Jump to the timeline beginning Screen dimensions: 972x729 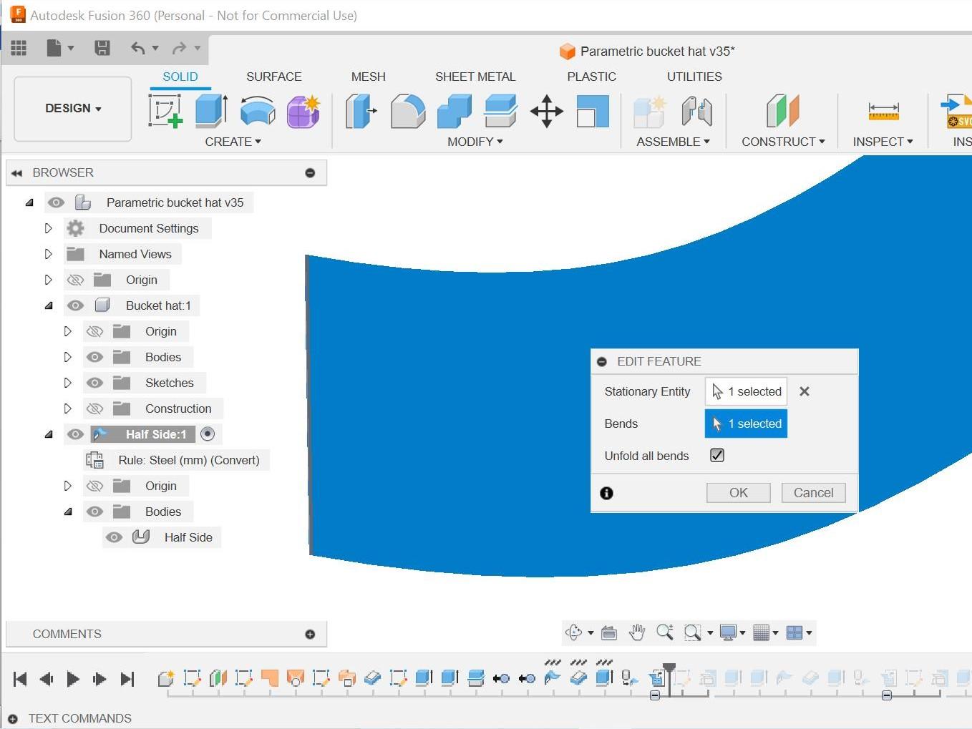click(20, 679)
